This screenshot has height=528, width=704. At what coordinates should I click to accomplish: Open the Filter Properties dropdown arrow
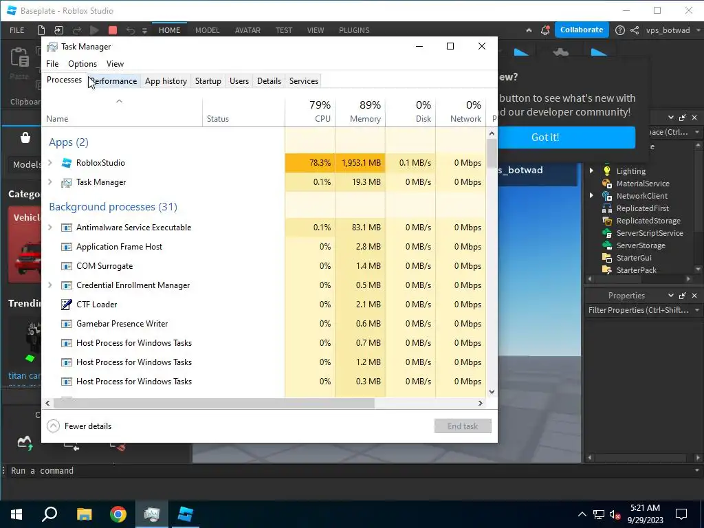click(697, 310)
